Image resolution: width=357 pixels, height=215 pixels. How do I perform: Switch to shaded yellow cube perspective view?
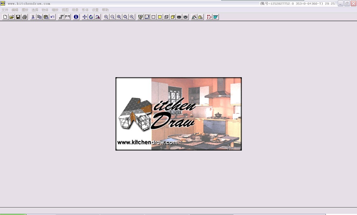tap(173, 17)
